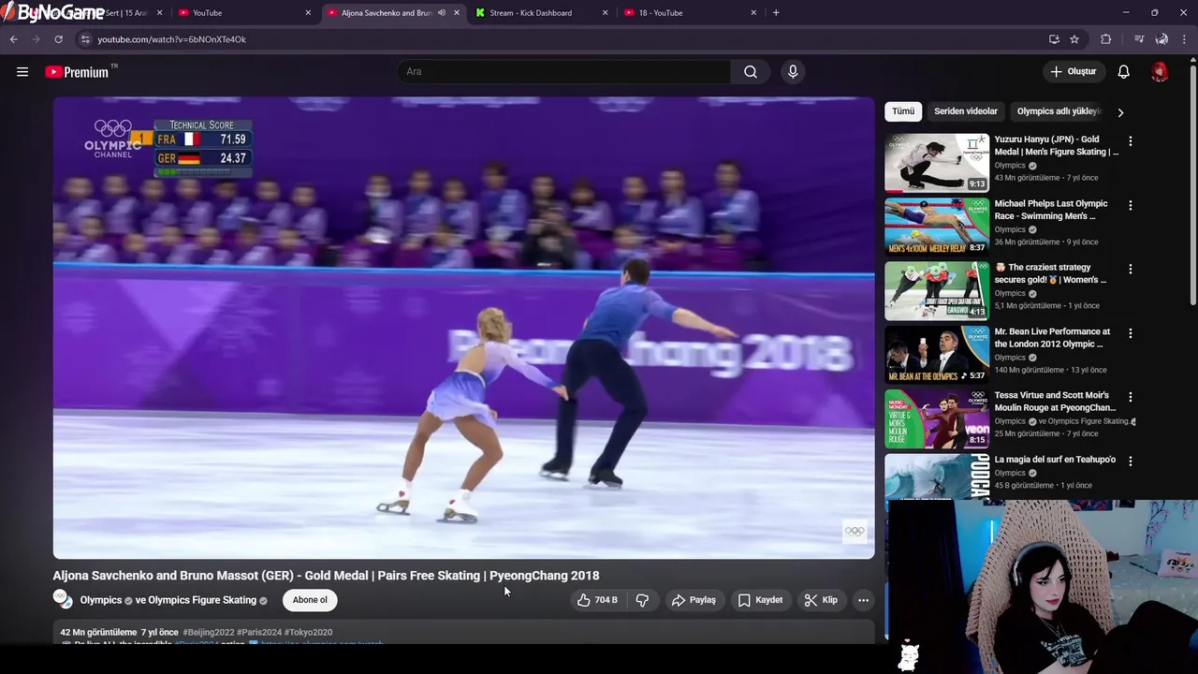Click the main video player
This screenshot has height=674, width=1198.
(463, 328)
